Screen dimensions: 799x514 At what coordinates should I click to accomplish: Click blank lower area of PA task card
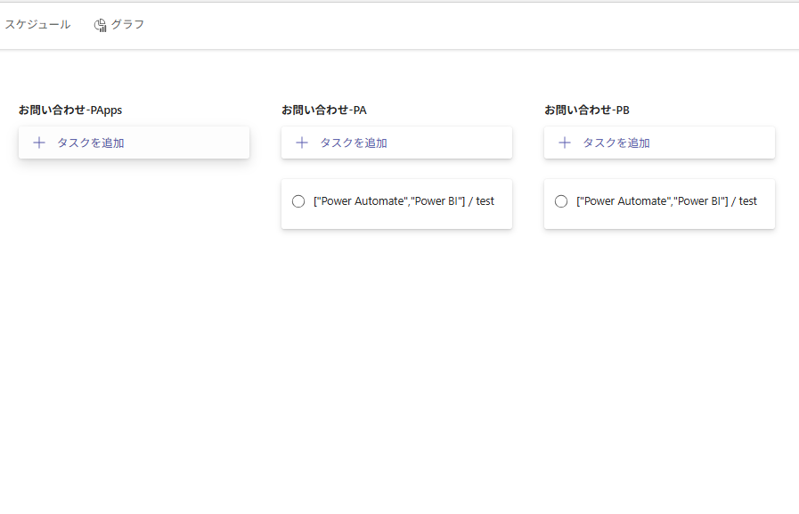pos(396,219)
